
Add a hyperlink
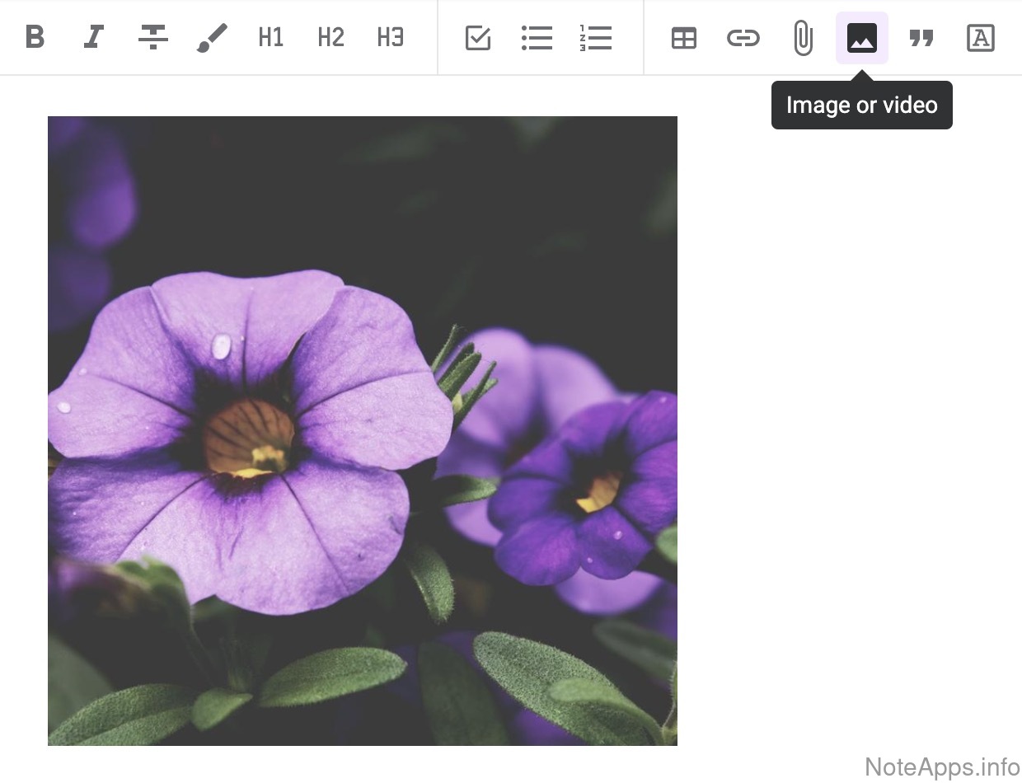pyautogui.click(x=743, y=38)
